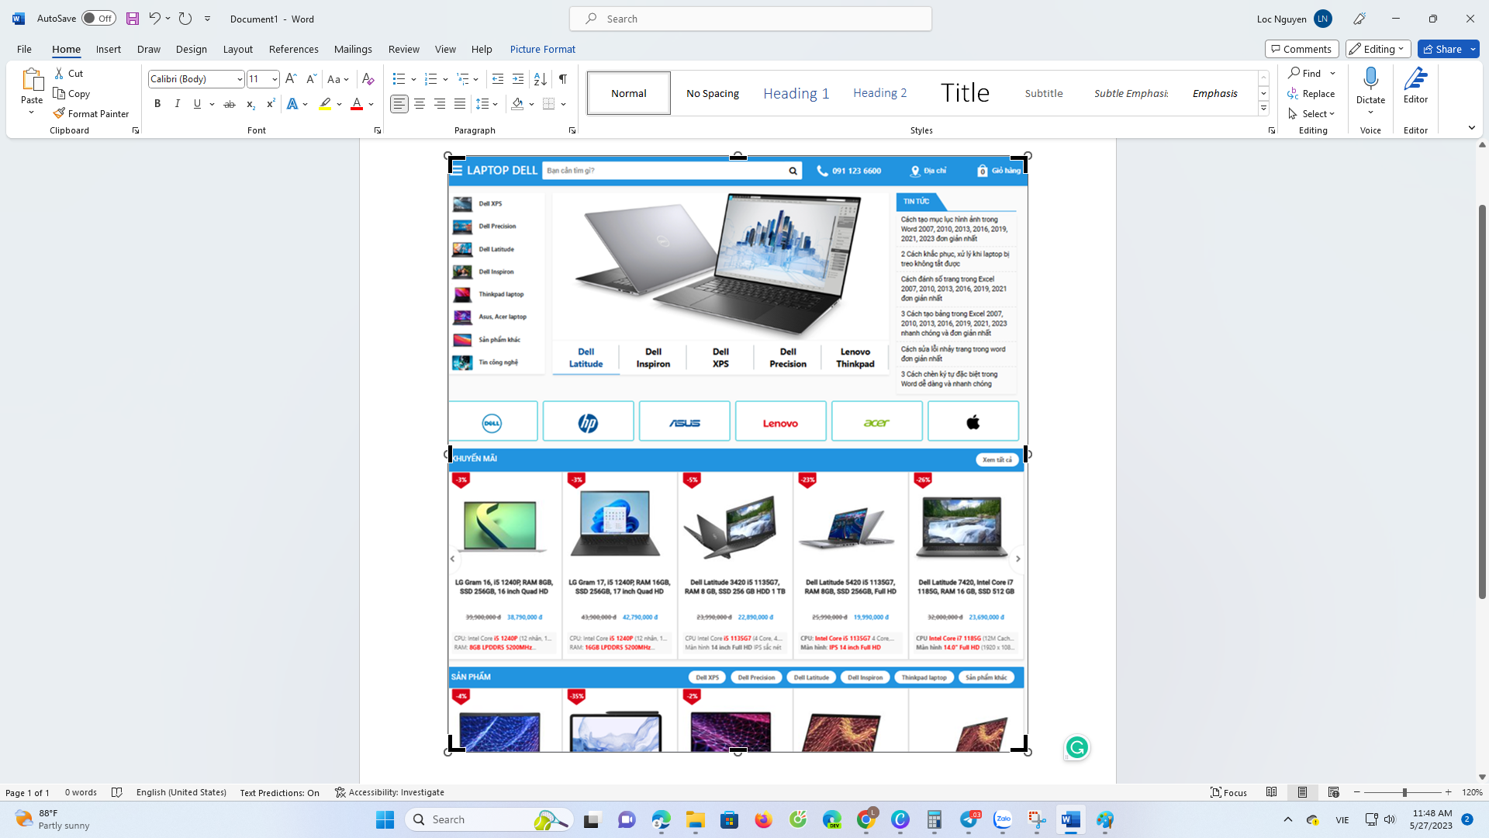Toggle left alignment button
This screenshot has width=1489, height=838.
(x=399, y=104)
